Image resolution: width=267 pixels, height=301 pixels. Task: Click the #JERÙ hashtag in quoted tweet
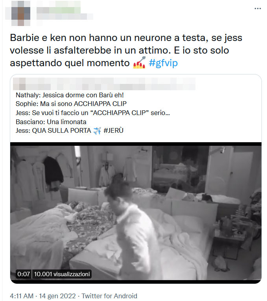(113, 130)
